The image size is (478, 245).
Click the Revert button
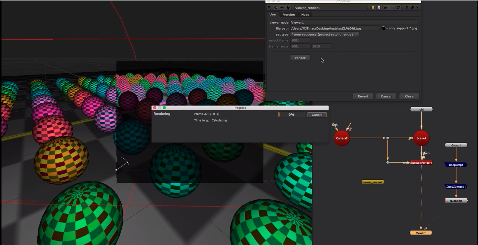point(363,96)
